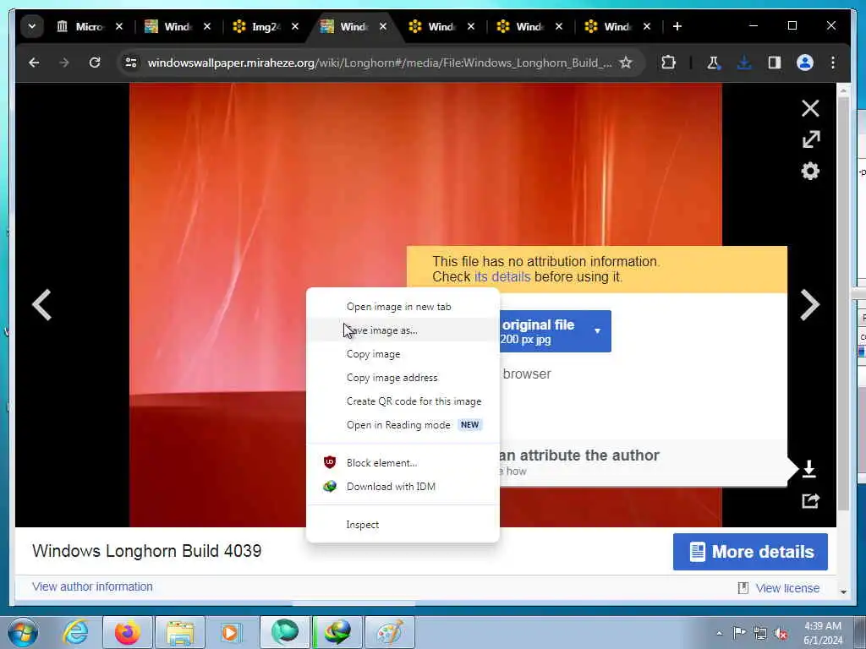
Task: Open Paint from the taskbar
Action: pyautogui.click(x=390, y=632)
